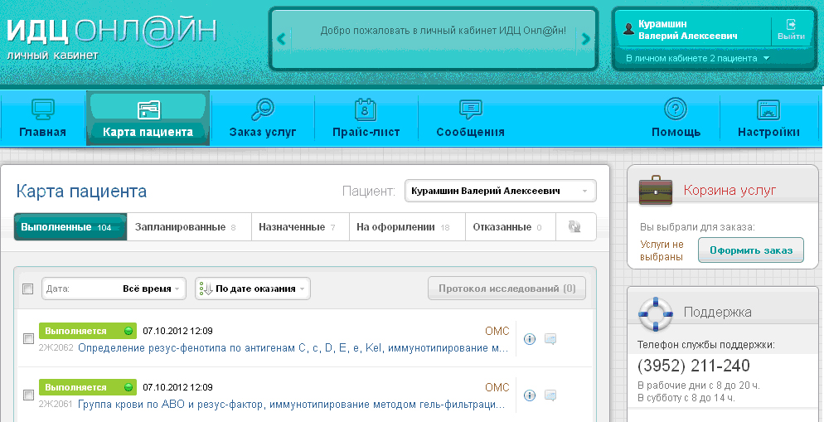Open Сообщения messages icon
The width and height of the screenshot is (824, 422).
[x=470, y=109]
